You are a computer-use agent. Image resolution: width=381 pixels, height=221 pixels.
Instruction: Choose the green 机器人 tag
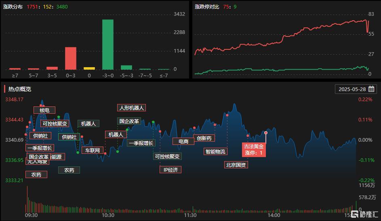tap(88, 123)
